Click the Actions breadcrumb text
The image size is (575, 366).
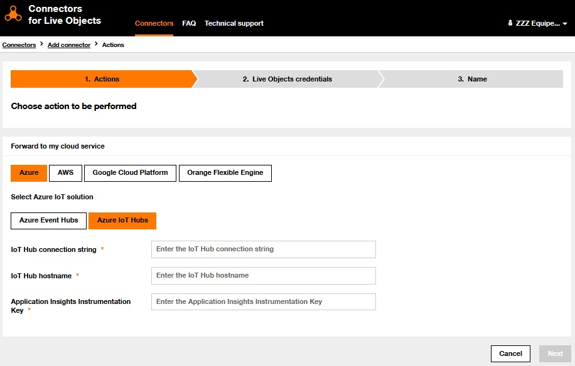(113, 44)
